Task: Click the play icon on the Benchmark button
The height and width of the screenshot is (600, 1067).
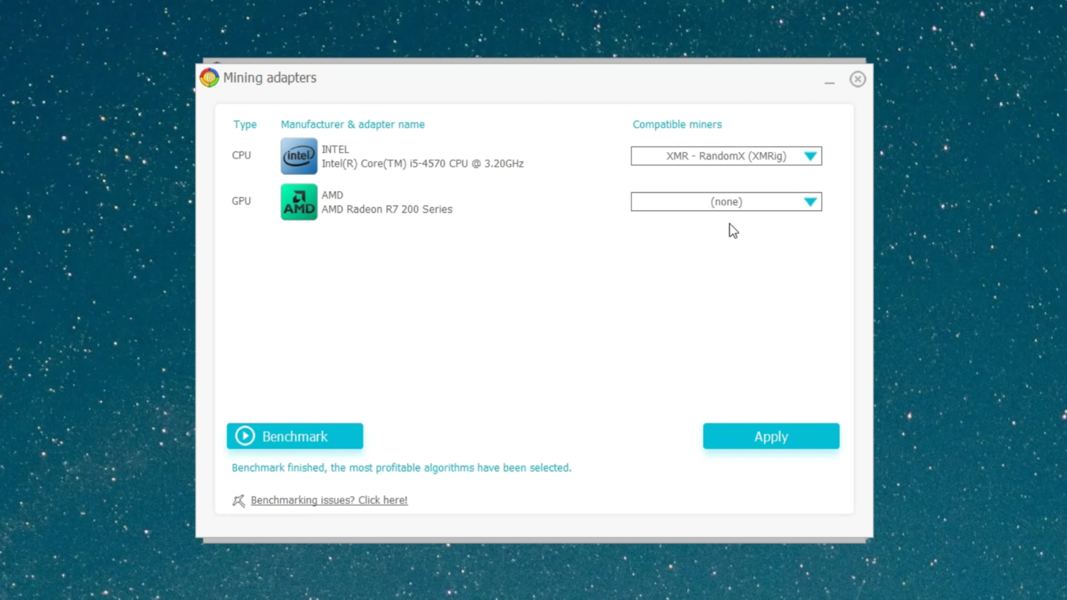Action: 245,435
